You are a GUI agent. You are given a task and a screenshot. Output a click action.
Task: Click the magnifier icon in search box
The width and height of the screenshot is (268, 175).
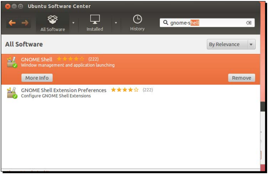coord(165,23)
